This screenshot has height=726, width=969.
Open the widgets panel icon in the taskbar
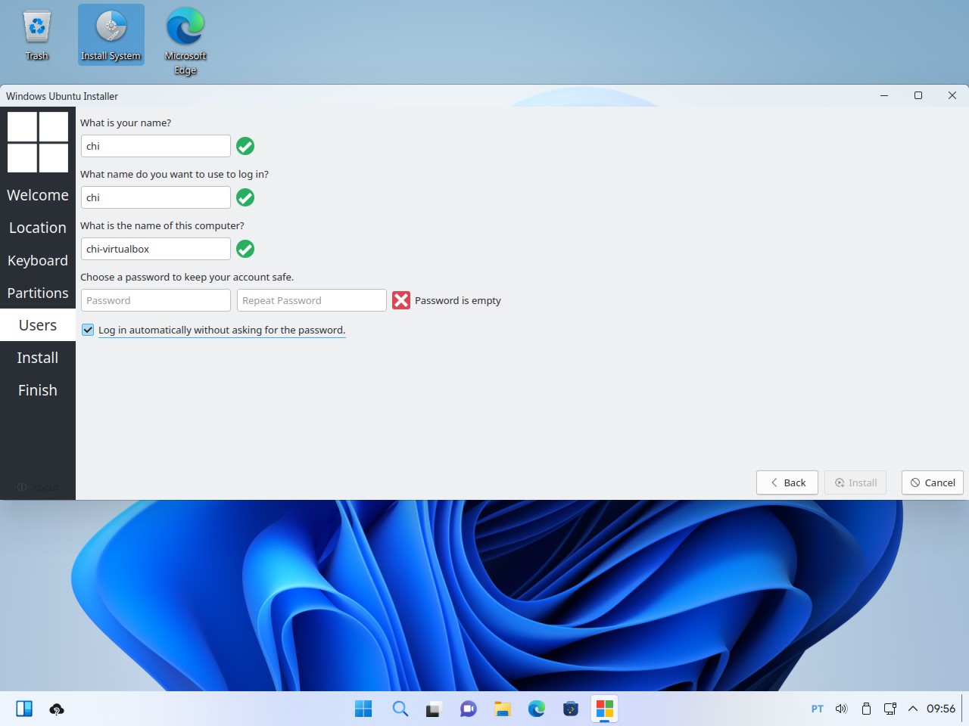24,709
